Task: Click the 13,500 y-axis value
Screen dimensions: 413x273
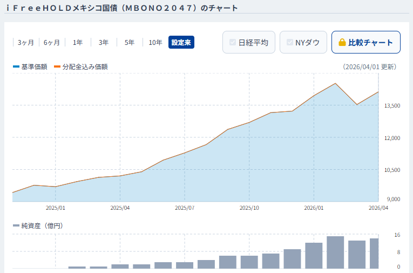Action: pyautogui.click(x=392, y=106)
